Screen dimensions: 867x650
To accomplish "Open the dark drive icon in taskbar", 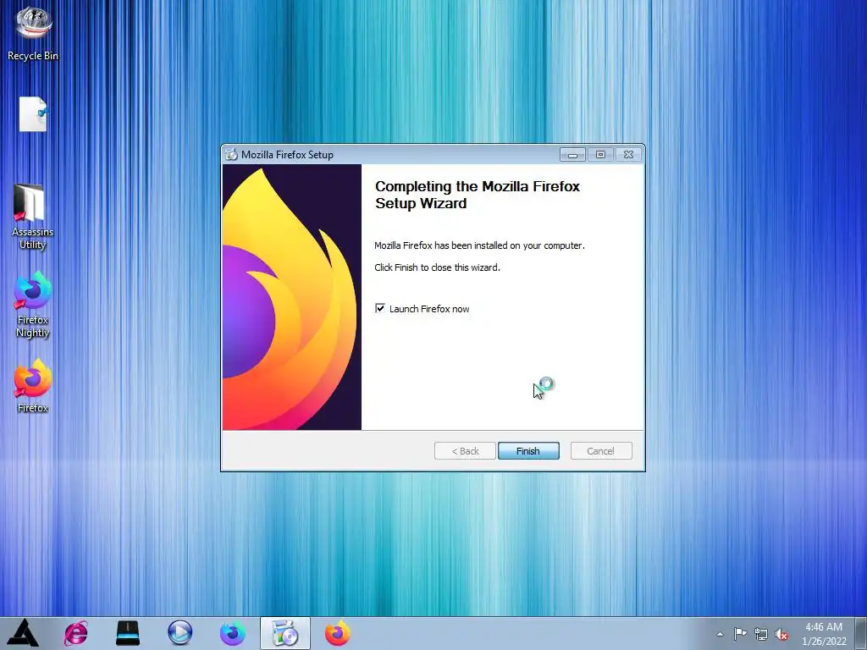I will [128, 633].
